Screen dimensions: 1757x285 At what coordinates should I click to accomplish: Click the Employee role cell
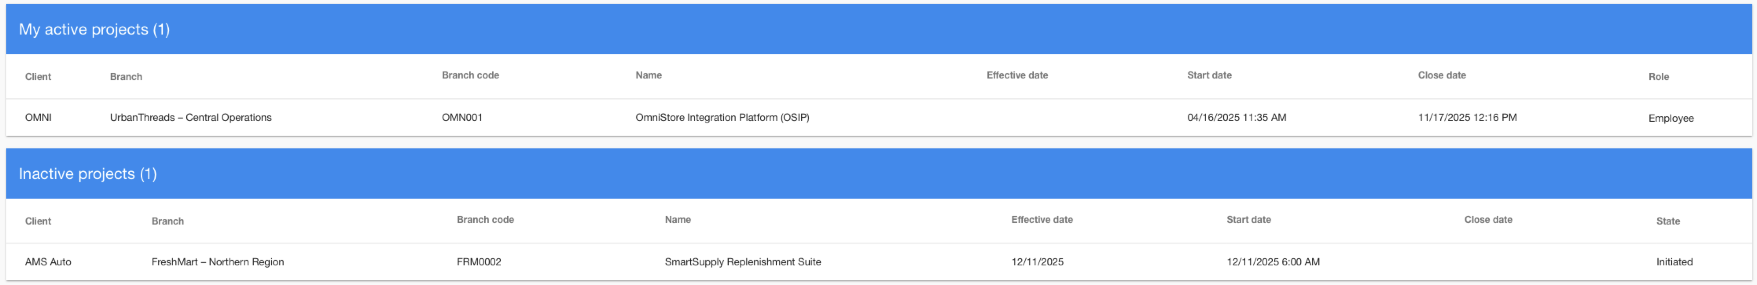[1671, 118]
